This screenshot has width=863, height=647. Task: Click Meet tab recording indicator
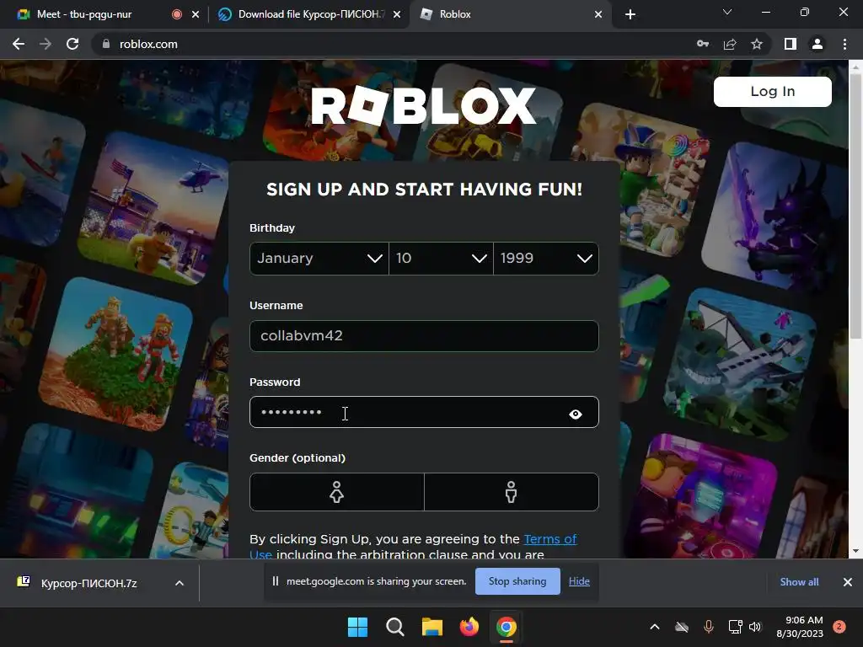point(177,14)
